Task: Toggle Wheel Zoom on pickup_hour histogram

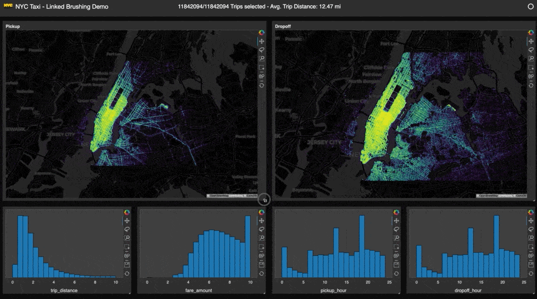Action: click(396, 256)
